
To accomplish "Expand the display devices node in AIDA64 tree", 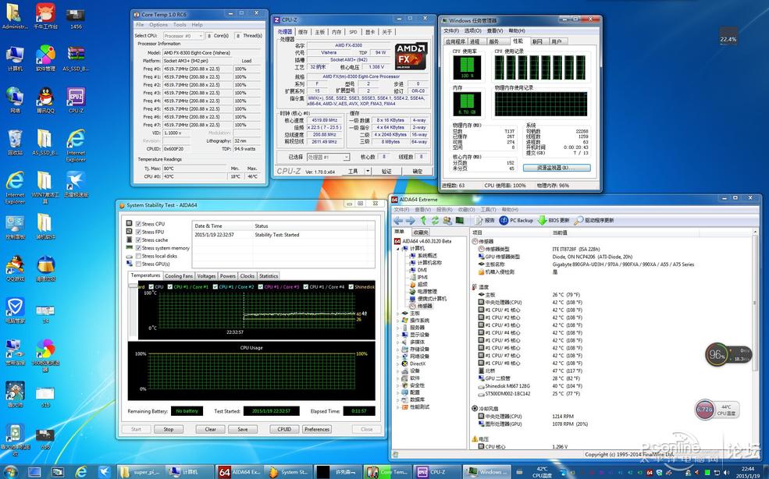I will click(398, 335).
